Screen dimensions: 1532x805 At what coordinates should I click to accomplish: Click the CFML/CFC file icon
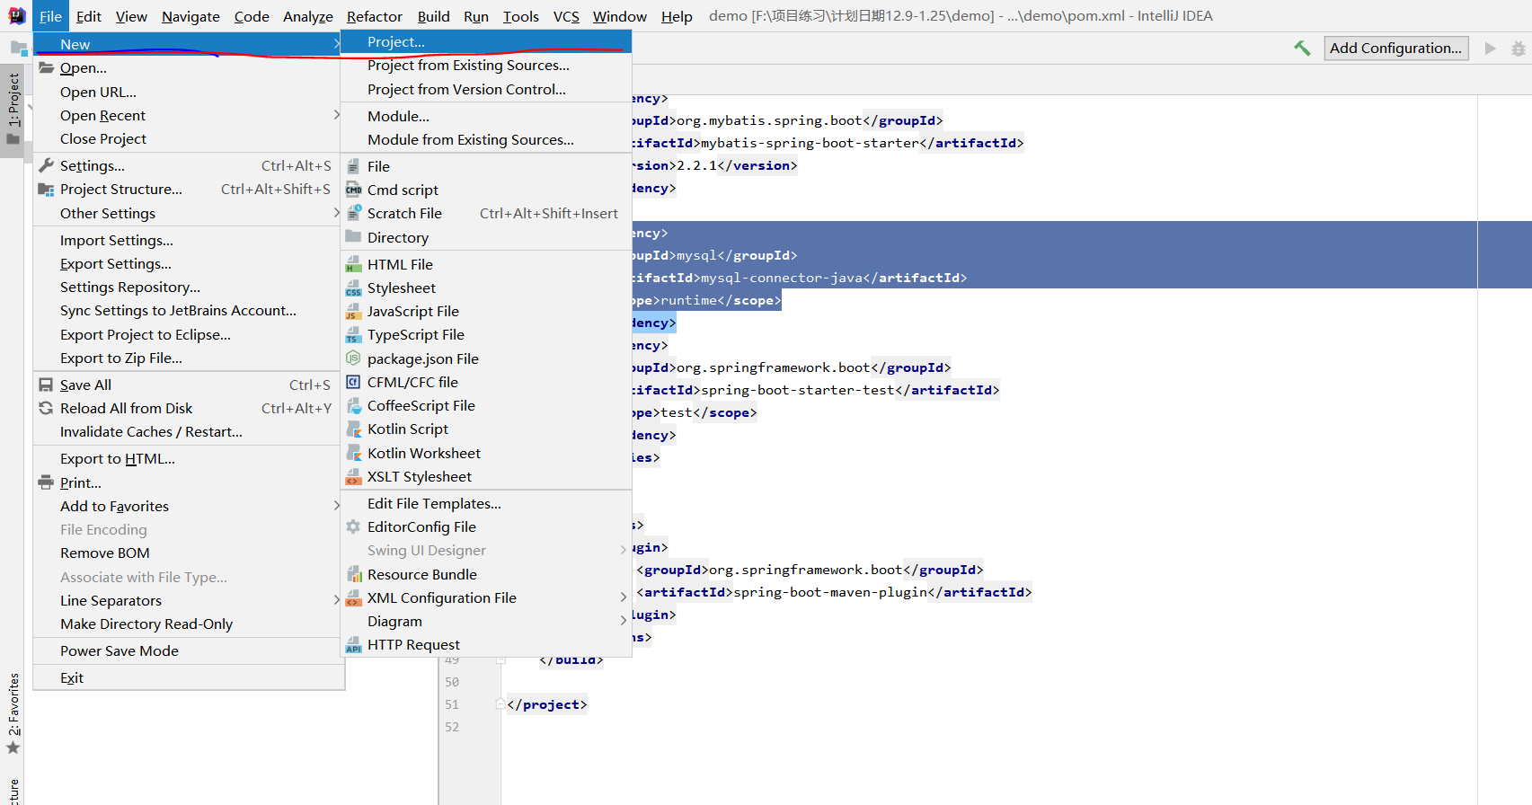[x=354, y=382]
